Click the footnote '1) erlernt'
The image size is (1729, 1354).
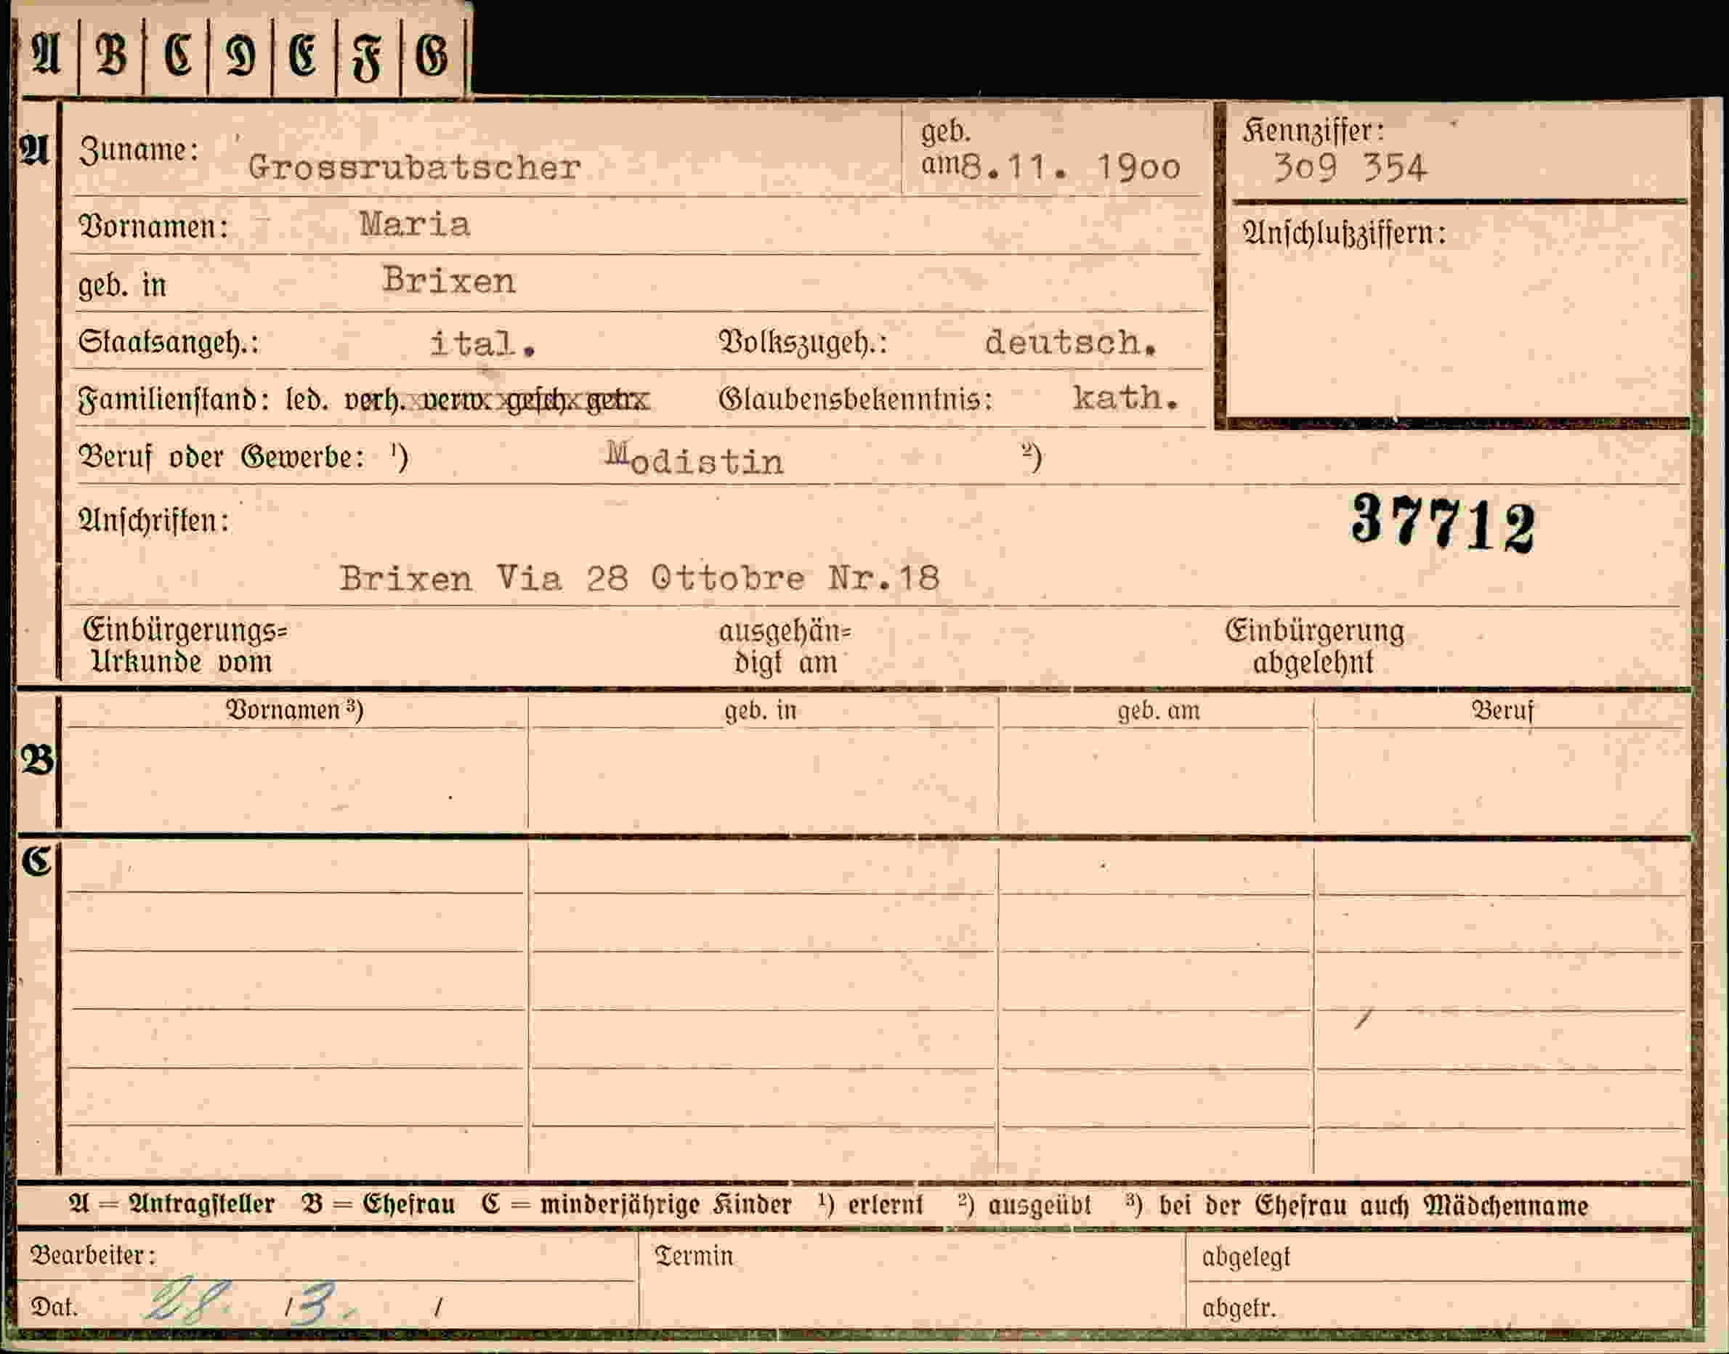point(870,1205)
